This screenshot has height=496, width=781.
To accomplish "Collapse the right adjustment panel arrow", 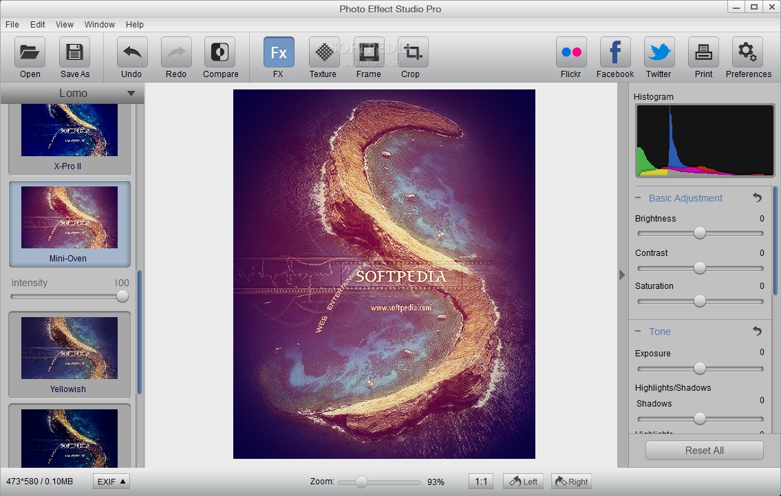I will [621, 275].
